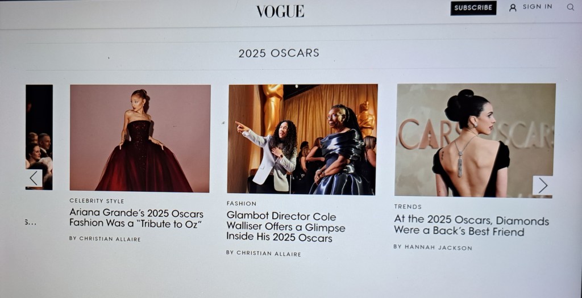Click the VOGUE logo

(280, 11)
